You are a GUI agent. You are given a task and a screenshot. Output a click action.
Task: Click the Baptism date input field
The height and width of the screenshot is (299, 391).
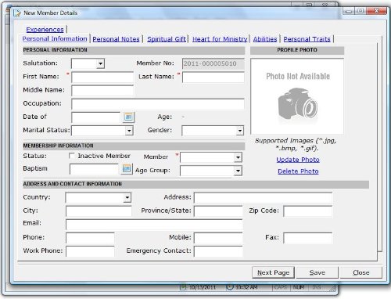[94, 169]
